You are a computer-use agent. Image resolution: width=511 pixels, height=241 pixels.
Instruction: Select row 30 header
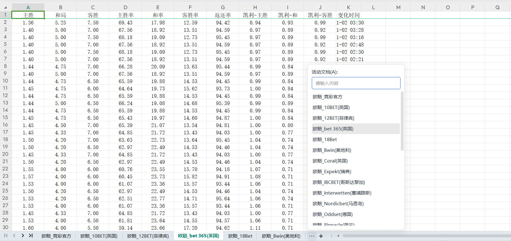5,227
